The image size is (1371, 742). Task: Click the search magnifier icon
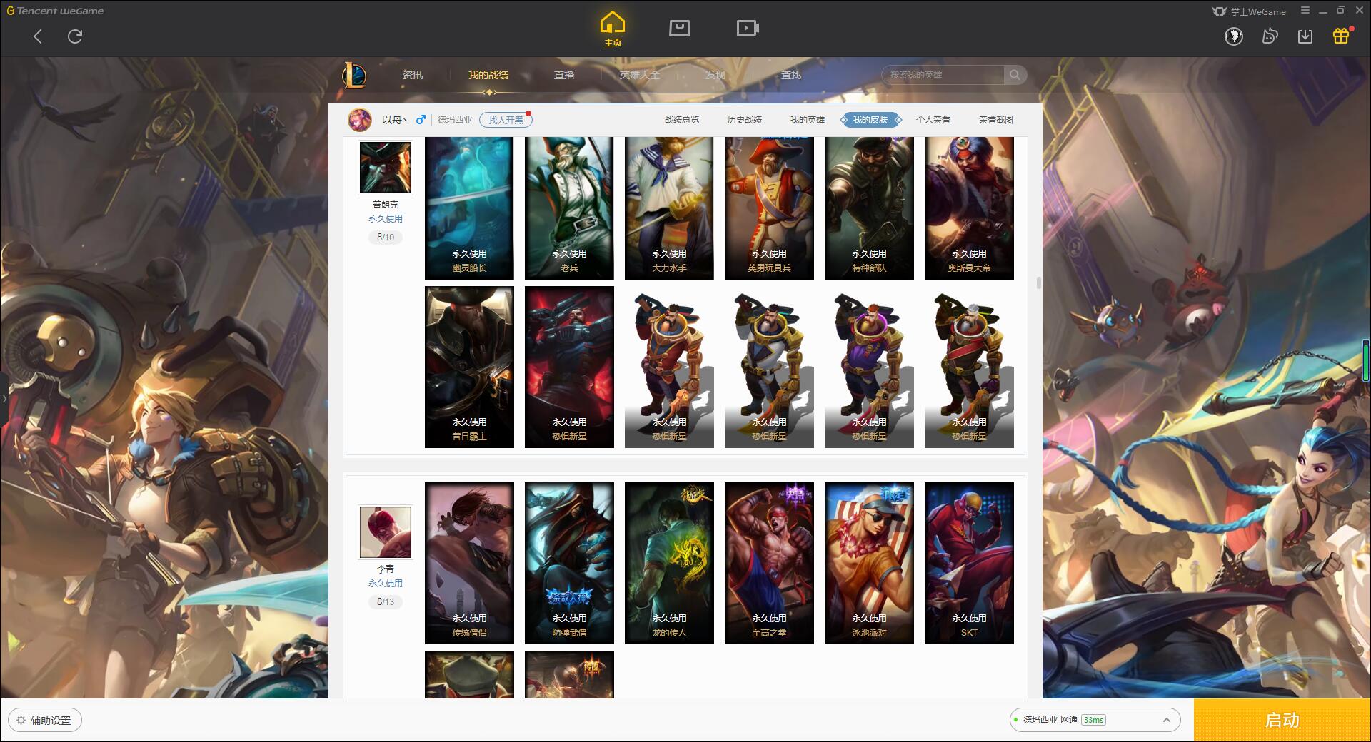pyautogui.click(x=1014, y=75)
